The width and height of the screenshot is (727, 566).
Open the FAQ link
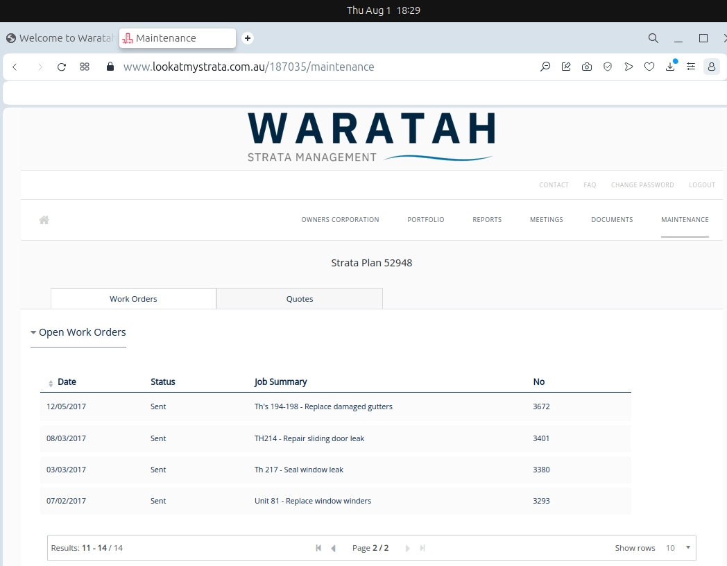pos(590,185)
